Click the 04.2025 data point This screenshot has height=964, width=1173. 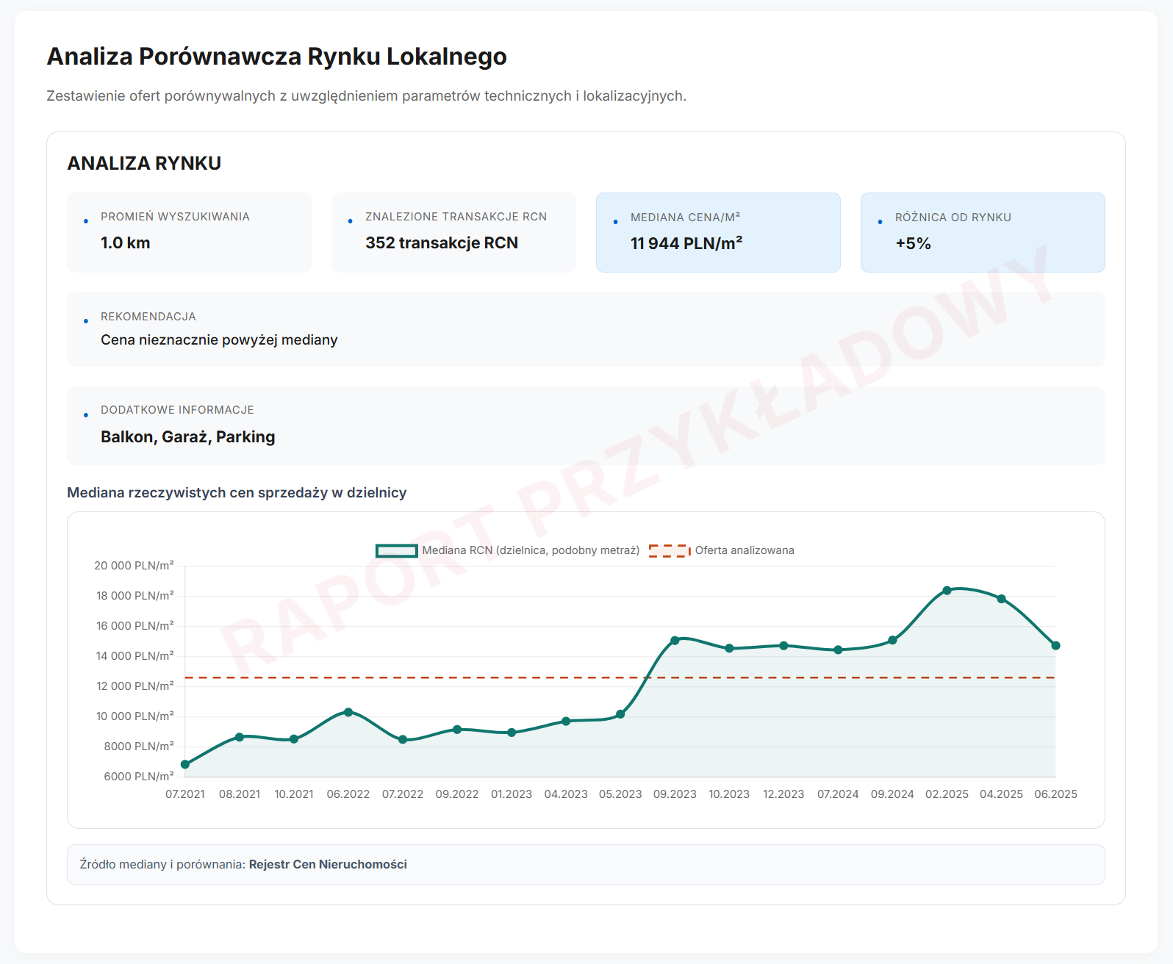(x=1001, y=599)
